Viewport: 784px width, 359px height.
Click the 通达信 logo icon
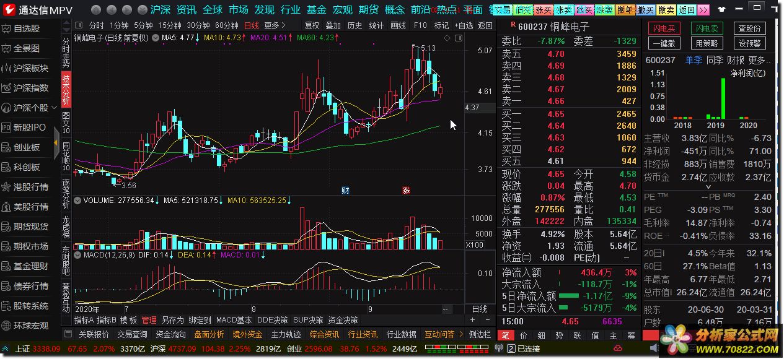click(9, 9)
